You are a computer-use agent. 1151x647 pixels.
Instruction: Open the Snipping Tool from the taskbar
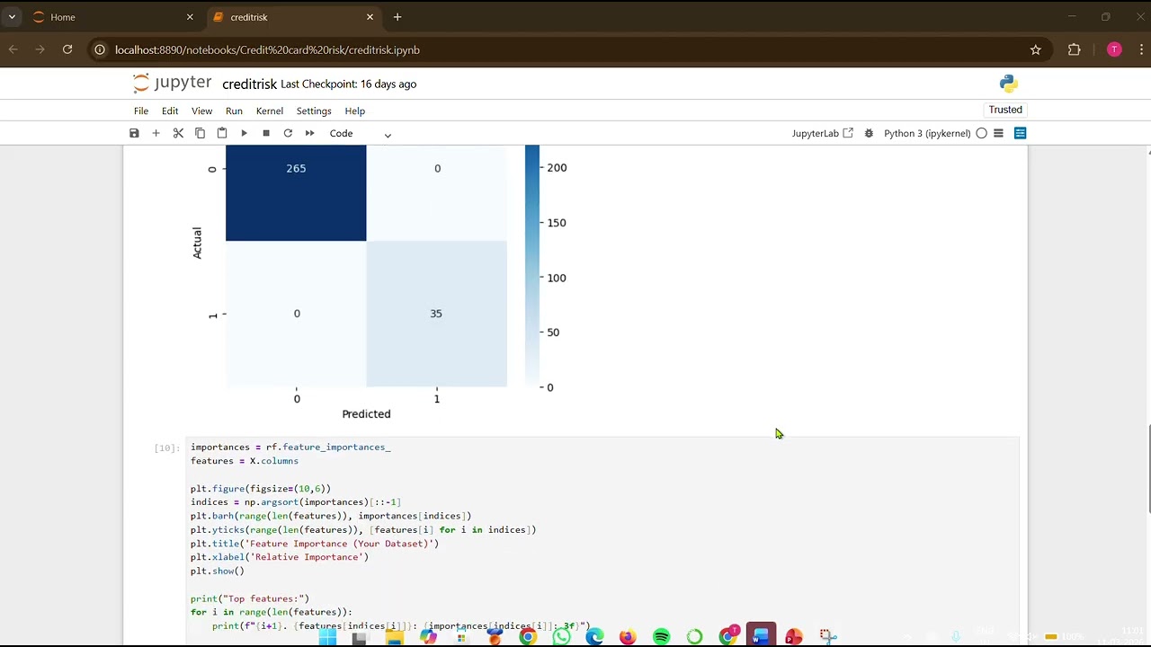(827, 637)
